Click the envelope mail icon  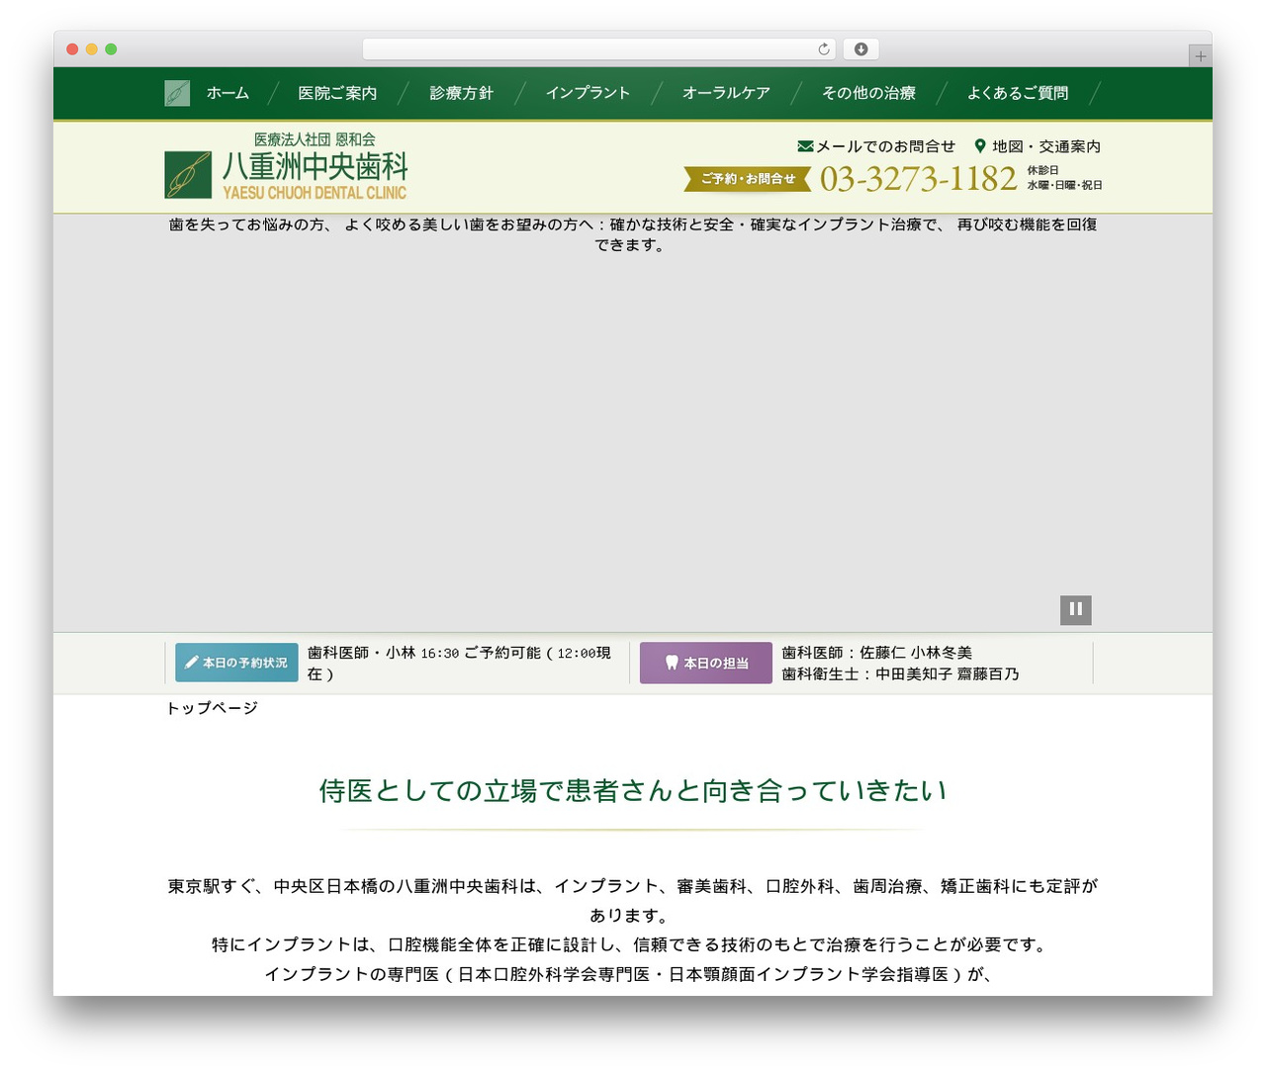[805, 146]
